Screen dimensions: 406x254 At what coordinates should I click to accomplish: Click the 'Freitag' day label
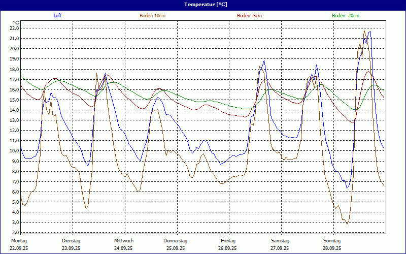228,241
